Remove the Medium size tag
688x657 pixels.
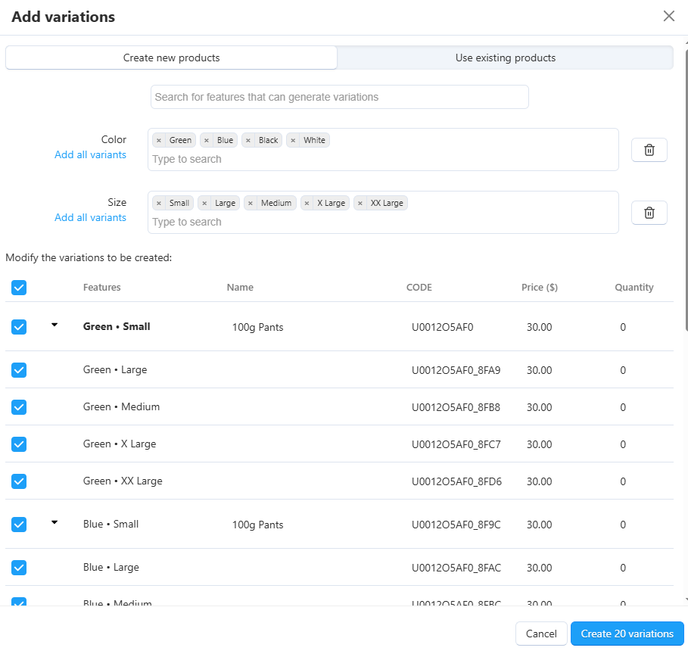(x=250, y=203)
